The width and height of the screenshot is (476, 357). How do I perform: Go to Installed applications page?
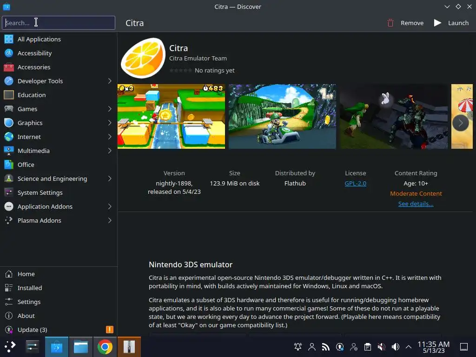click(59, 288)
